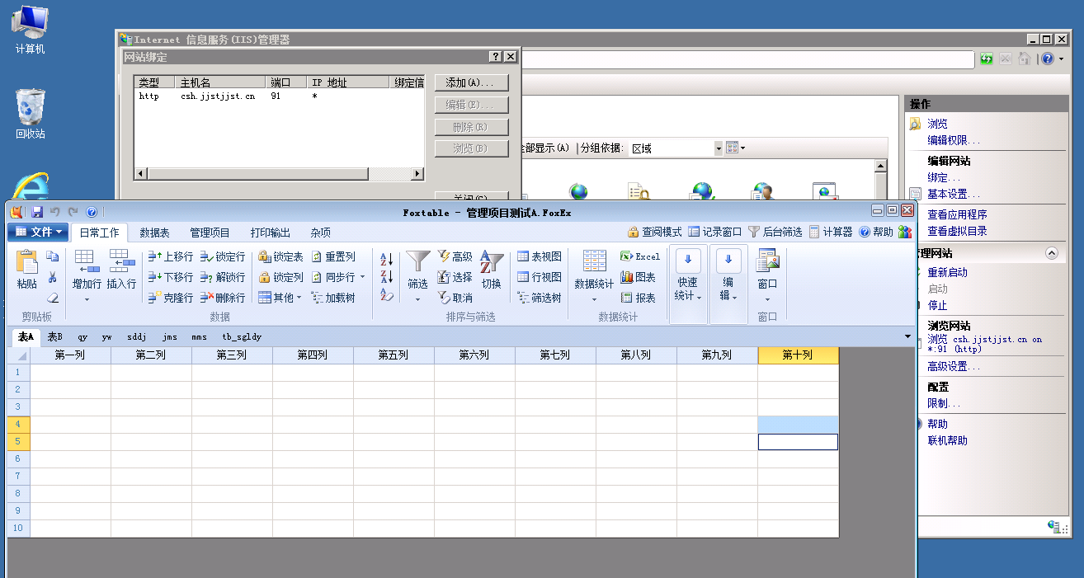The height and width of the screenshot is (578, 1084).
Task: Turn on 后台筛选 background filtering
Action: tap(781, 232)
